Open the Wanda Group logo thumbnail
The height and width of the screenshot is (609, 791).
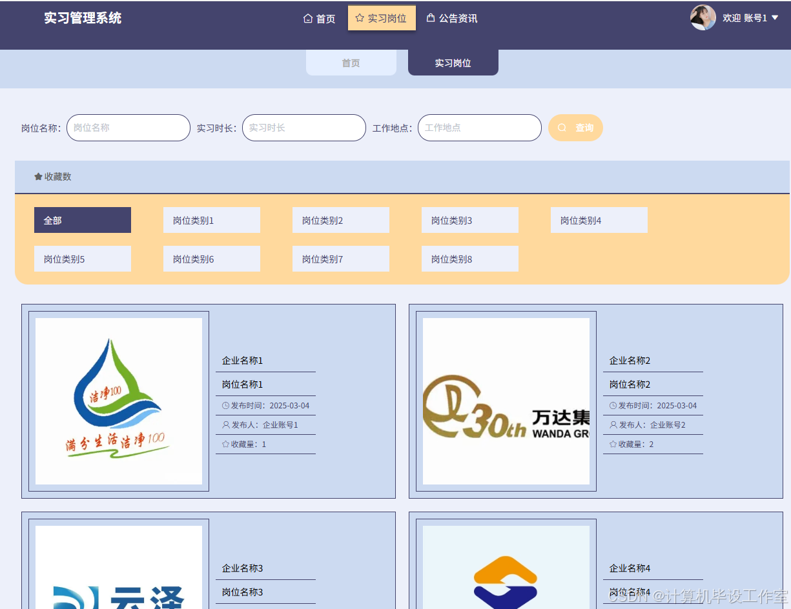tap(506, 401)
